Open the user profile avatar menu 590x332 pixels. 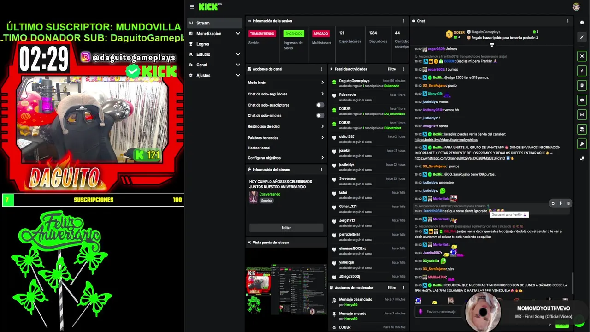click(576, 6)
